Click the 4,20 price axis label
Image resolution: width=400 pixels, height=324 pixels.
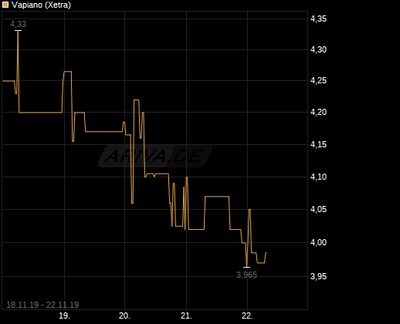(318, 112)
